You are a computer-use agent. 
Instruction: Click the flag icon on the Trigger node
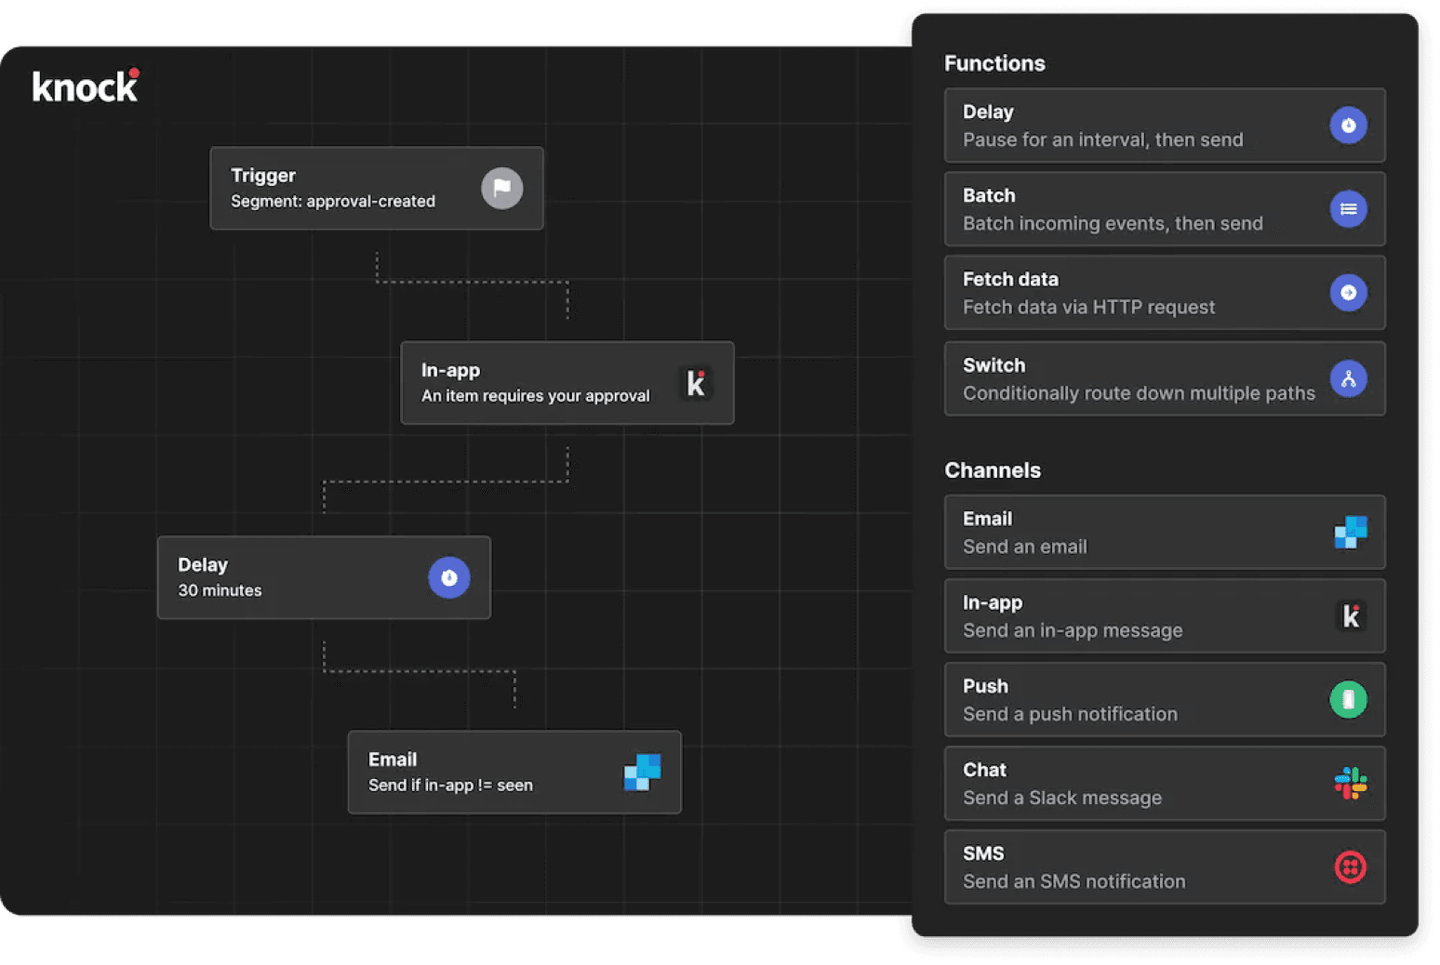click(x=502, y=188)
